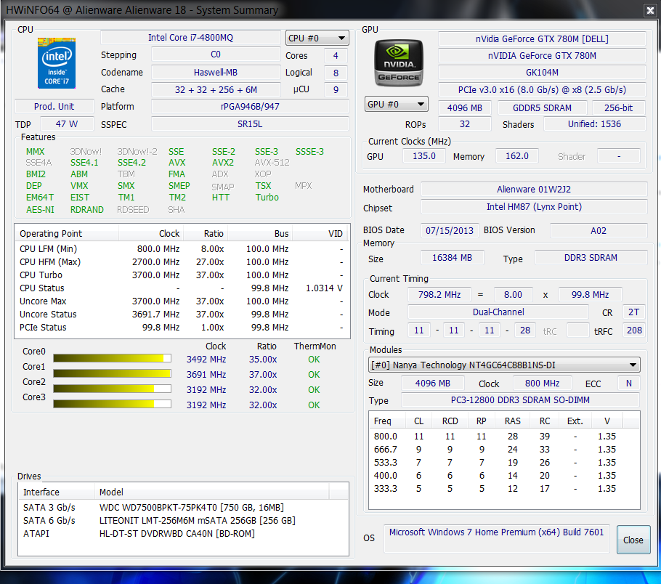Click the 16384 MB memory size field
Image resolution: width=661 pixels, height=584 pixels.
point(453,258)
